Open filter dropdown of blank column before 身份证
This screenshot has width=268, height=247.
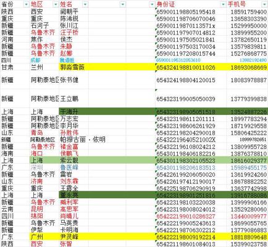click(152, 4)
